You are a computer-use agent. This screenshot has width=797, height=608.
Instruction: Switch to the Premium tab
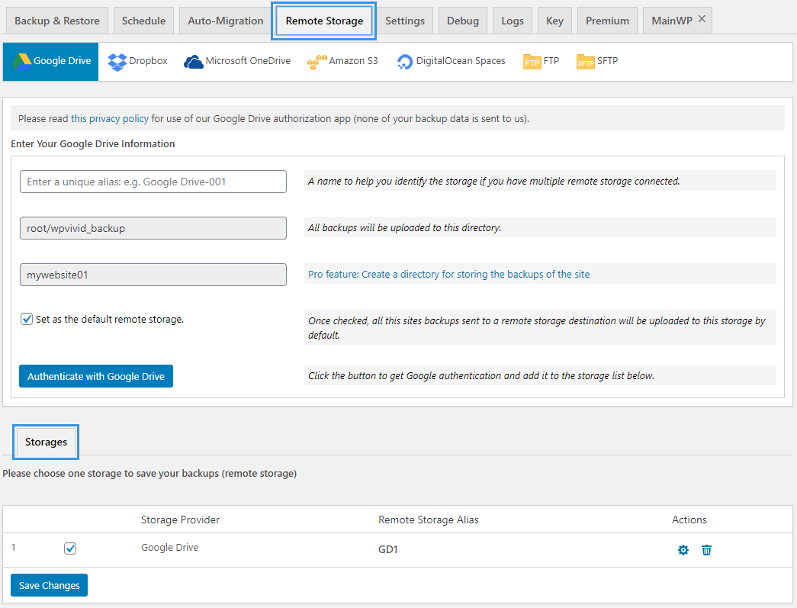[x=607, y=21]
